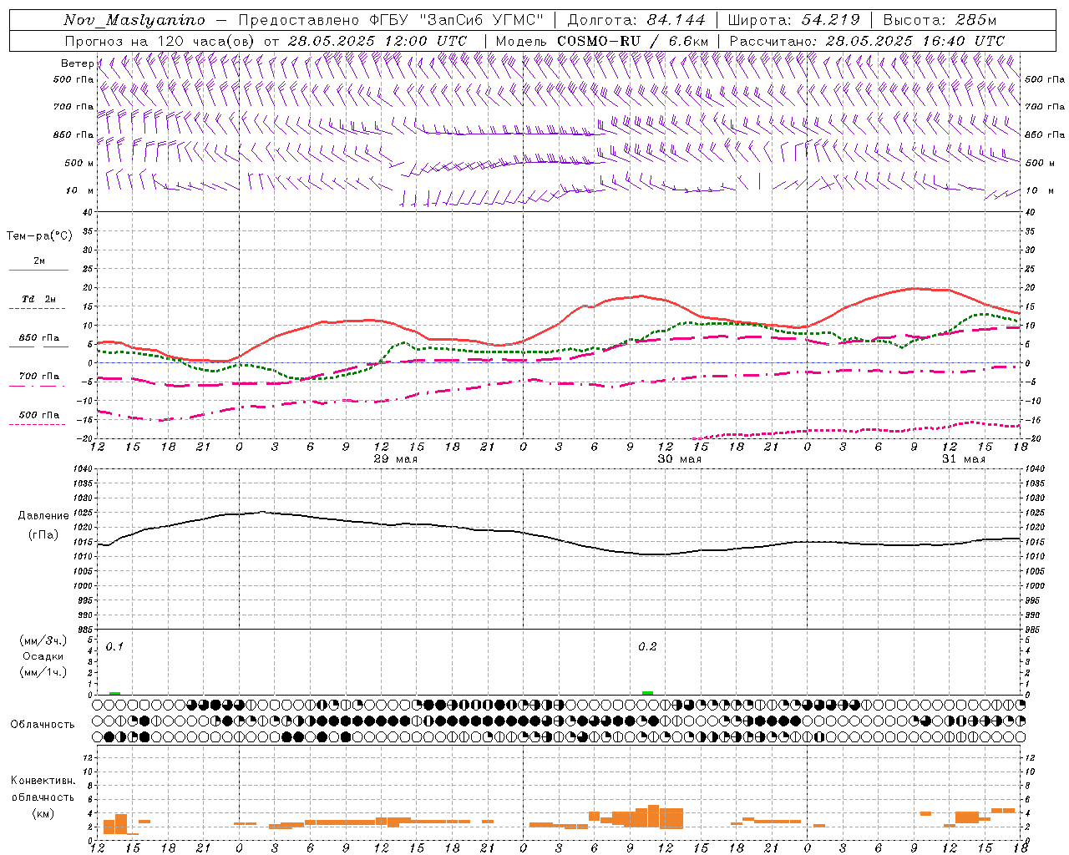Click the forecast start 28.05.2025 12:00 UTC
1069x855 pixels.
pos(377,41)
